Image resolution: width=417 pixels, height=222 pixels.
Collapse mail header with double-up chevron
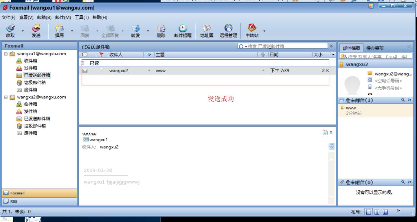click(331, 132)
